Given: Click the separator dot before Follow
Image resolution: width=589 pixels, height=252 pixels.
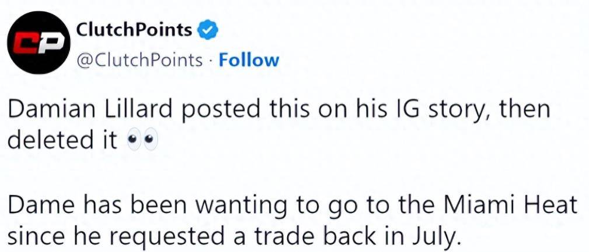Looking at the screenshot, I should point(211,61).
